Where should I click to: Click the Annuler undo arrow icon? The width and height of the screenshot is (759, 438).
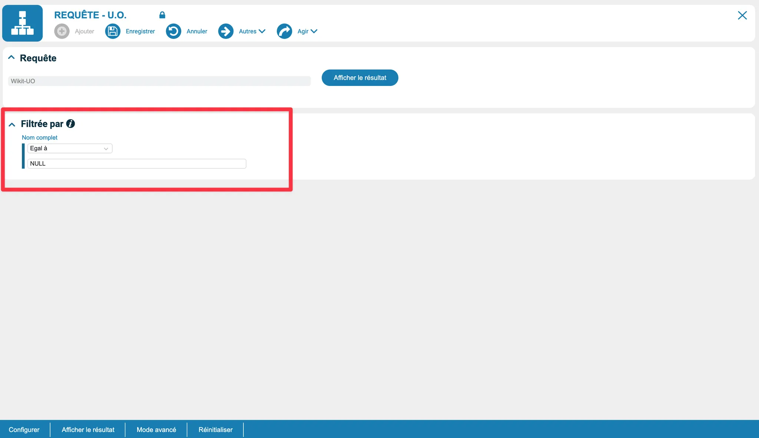click(173, 31)
